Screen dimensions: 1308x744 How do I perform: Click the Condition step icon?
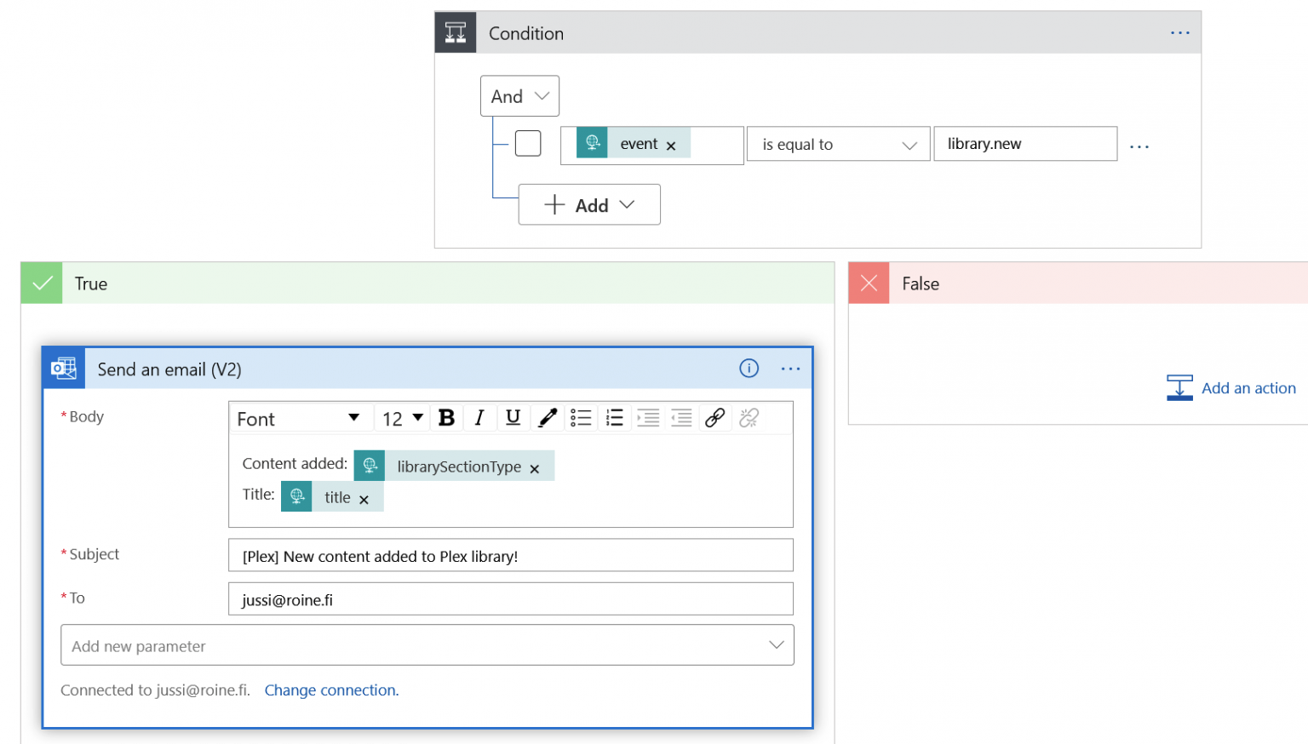point(456,32)
